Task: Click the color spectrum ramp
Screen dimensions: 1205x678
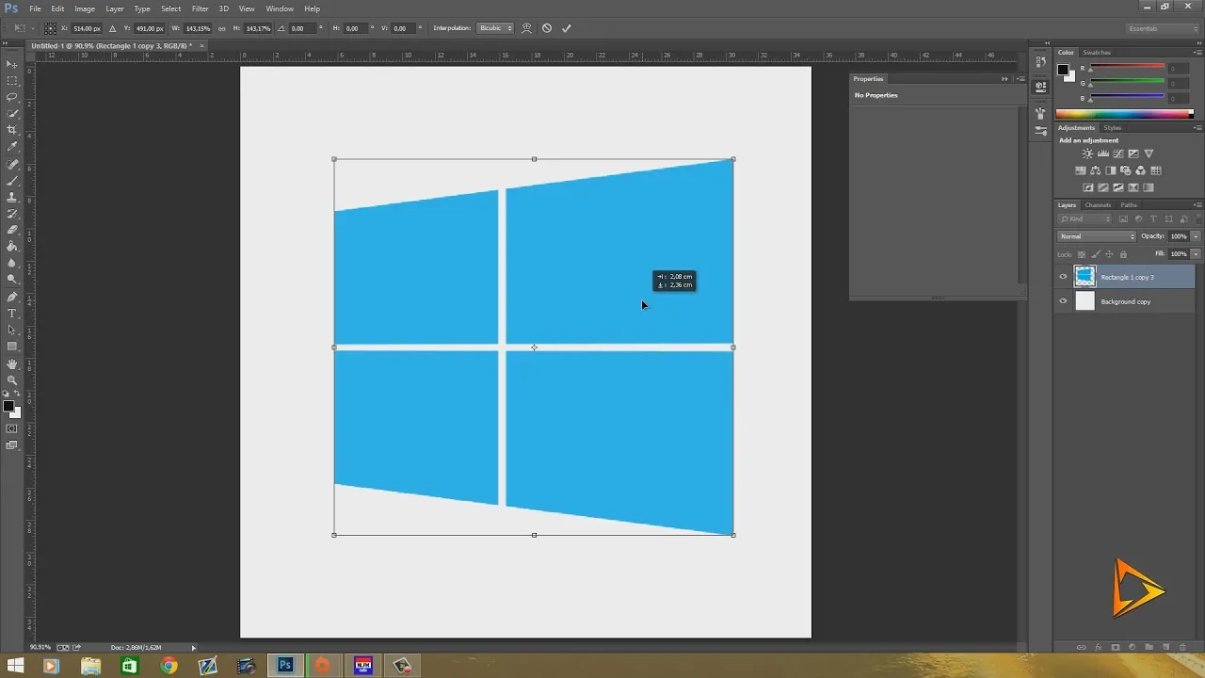Action: tap(1124, 114)
